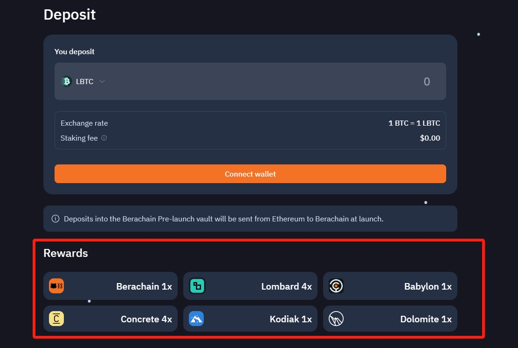Click the LBTC bitcoin token icon
This screenshot has height=348, width=518.
66,81
